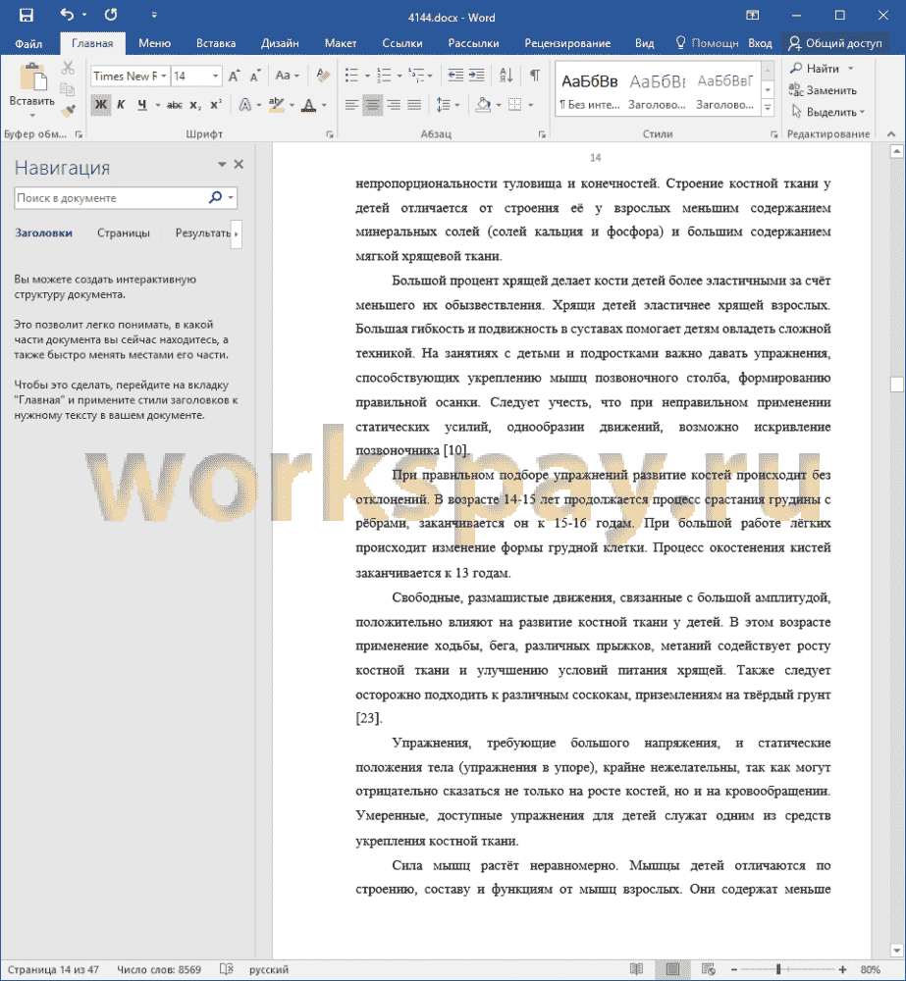
Task: Open the Select (Выделить) dropdown
Action: pyautogui.click(x=827, y=112)
